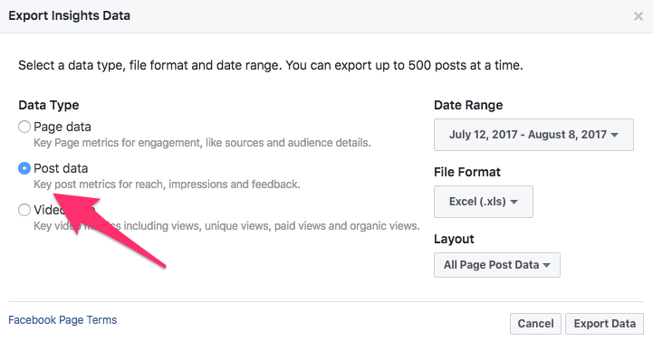653x341 pixels.
Task: Open the Facebook Page Terms link
Action: [x=62, y=320]
